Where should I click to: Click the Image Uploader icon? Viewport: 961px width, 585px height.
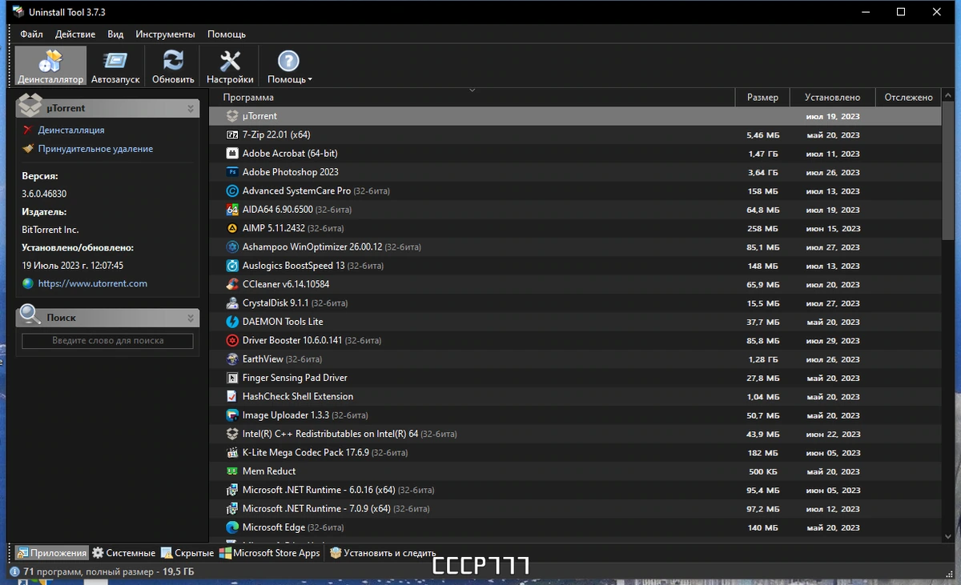[232, 415]
